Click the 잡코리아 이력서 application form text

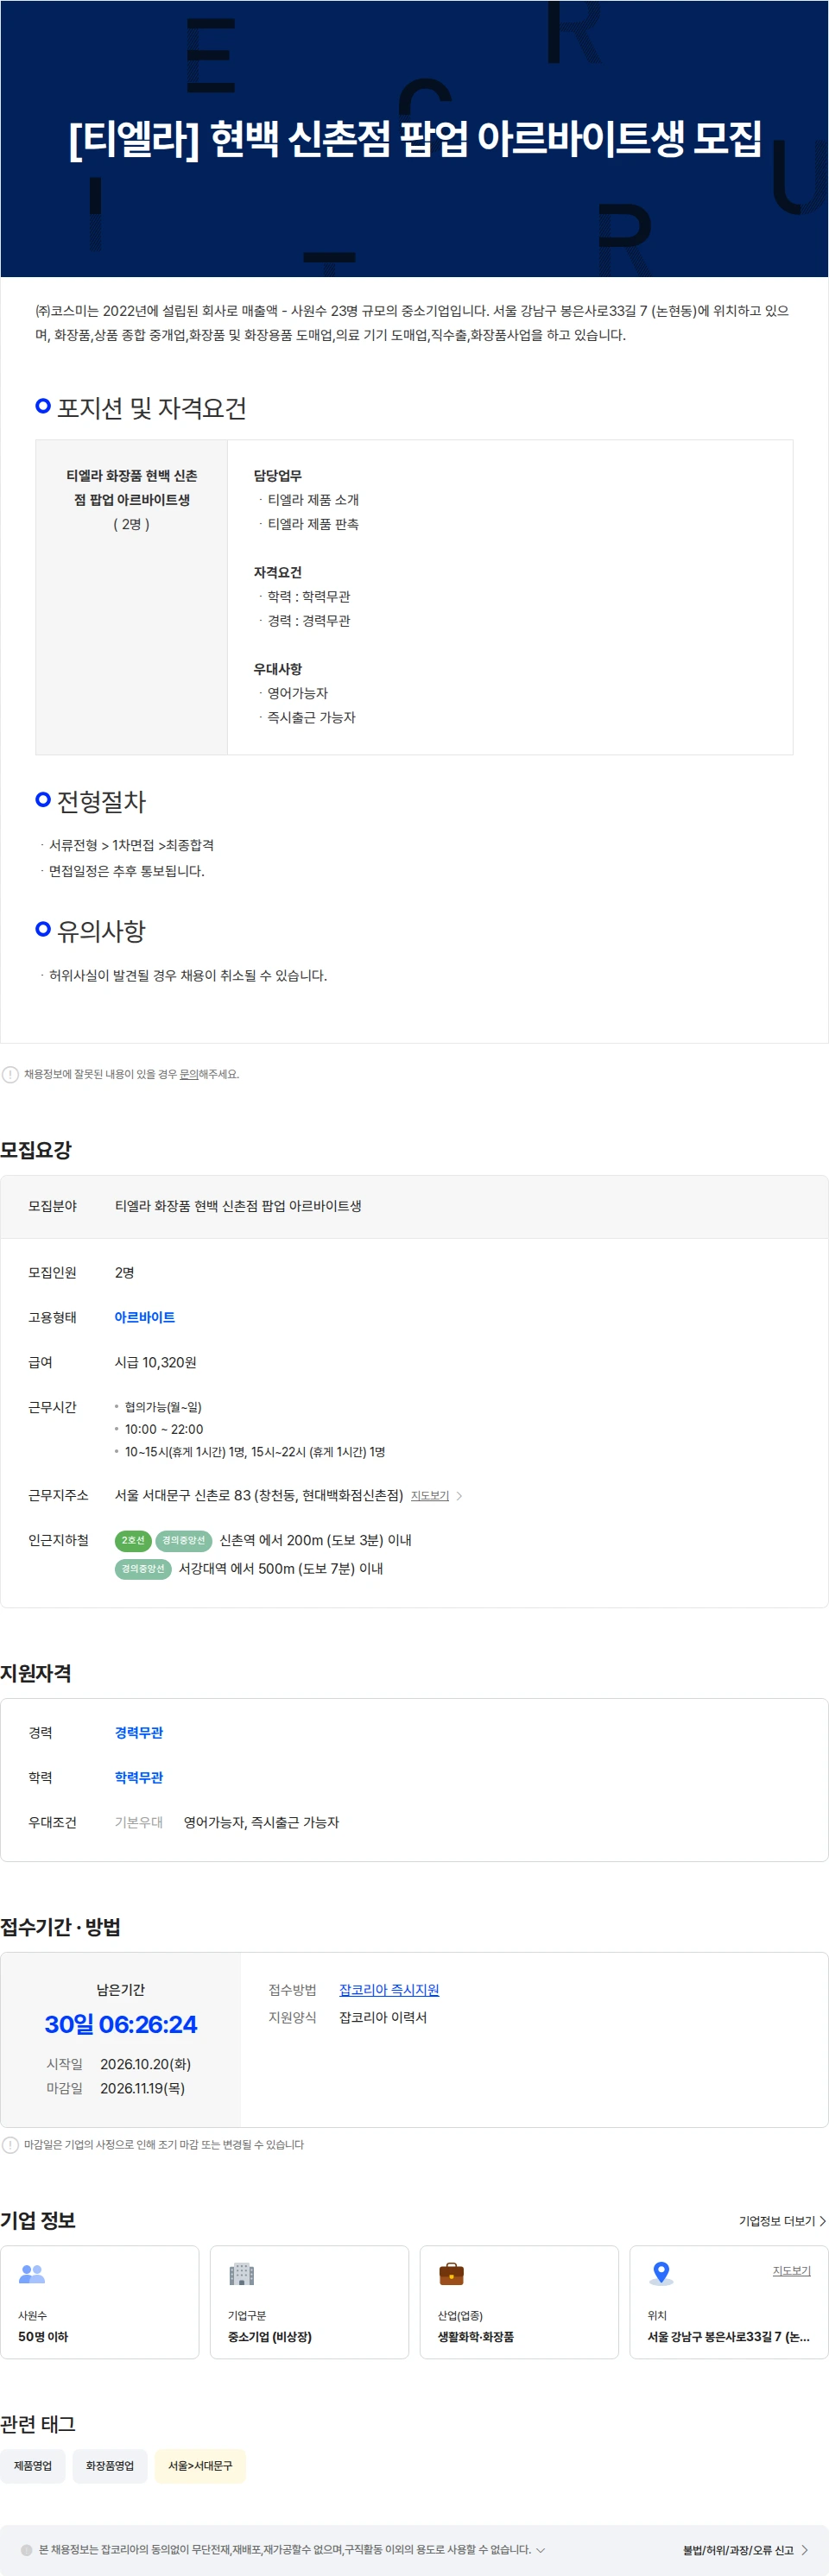383,2017
